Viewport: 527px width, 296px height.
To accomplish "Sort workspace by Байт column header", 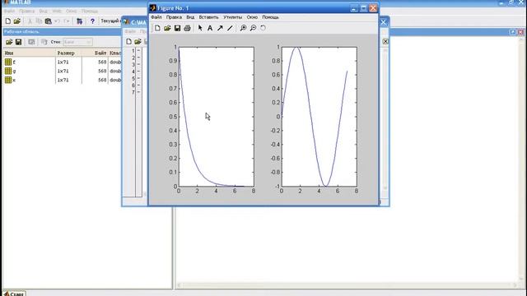I will point(95,53).
